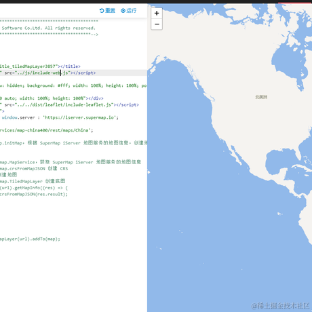Viewport: 312px width, 312px height.
Task: Click the 重置 reset button
Action: coord(107,11)
